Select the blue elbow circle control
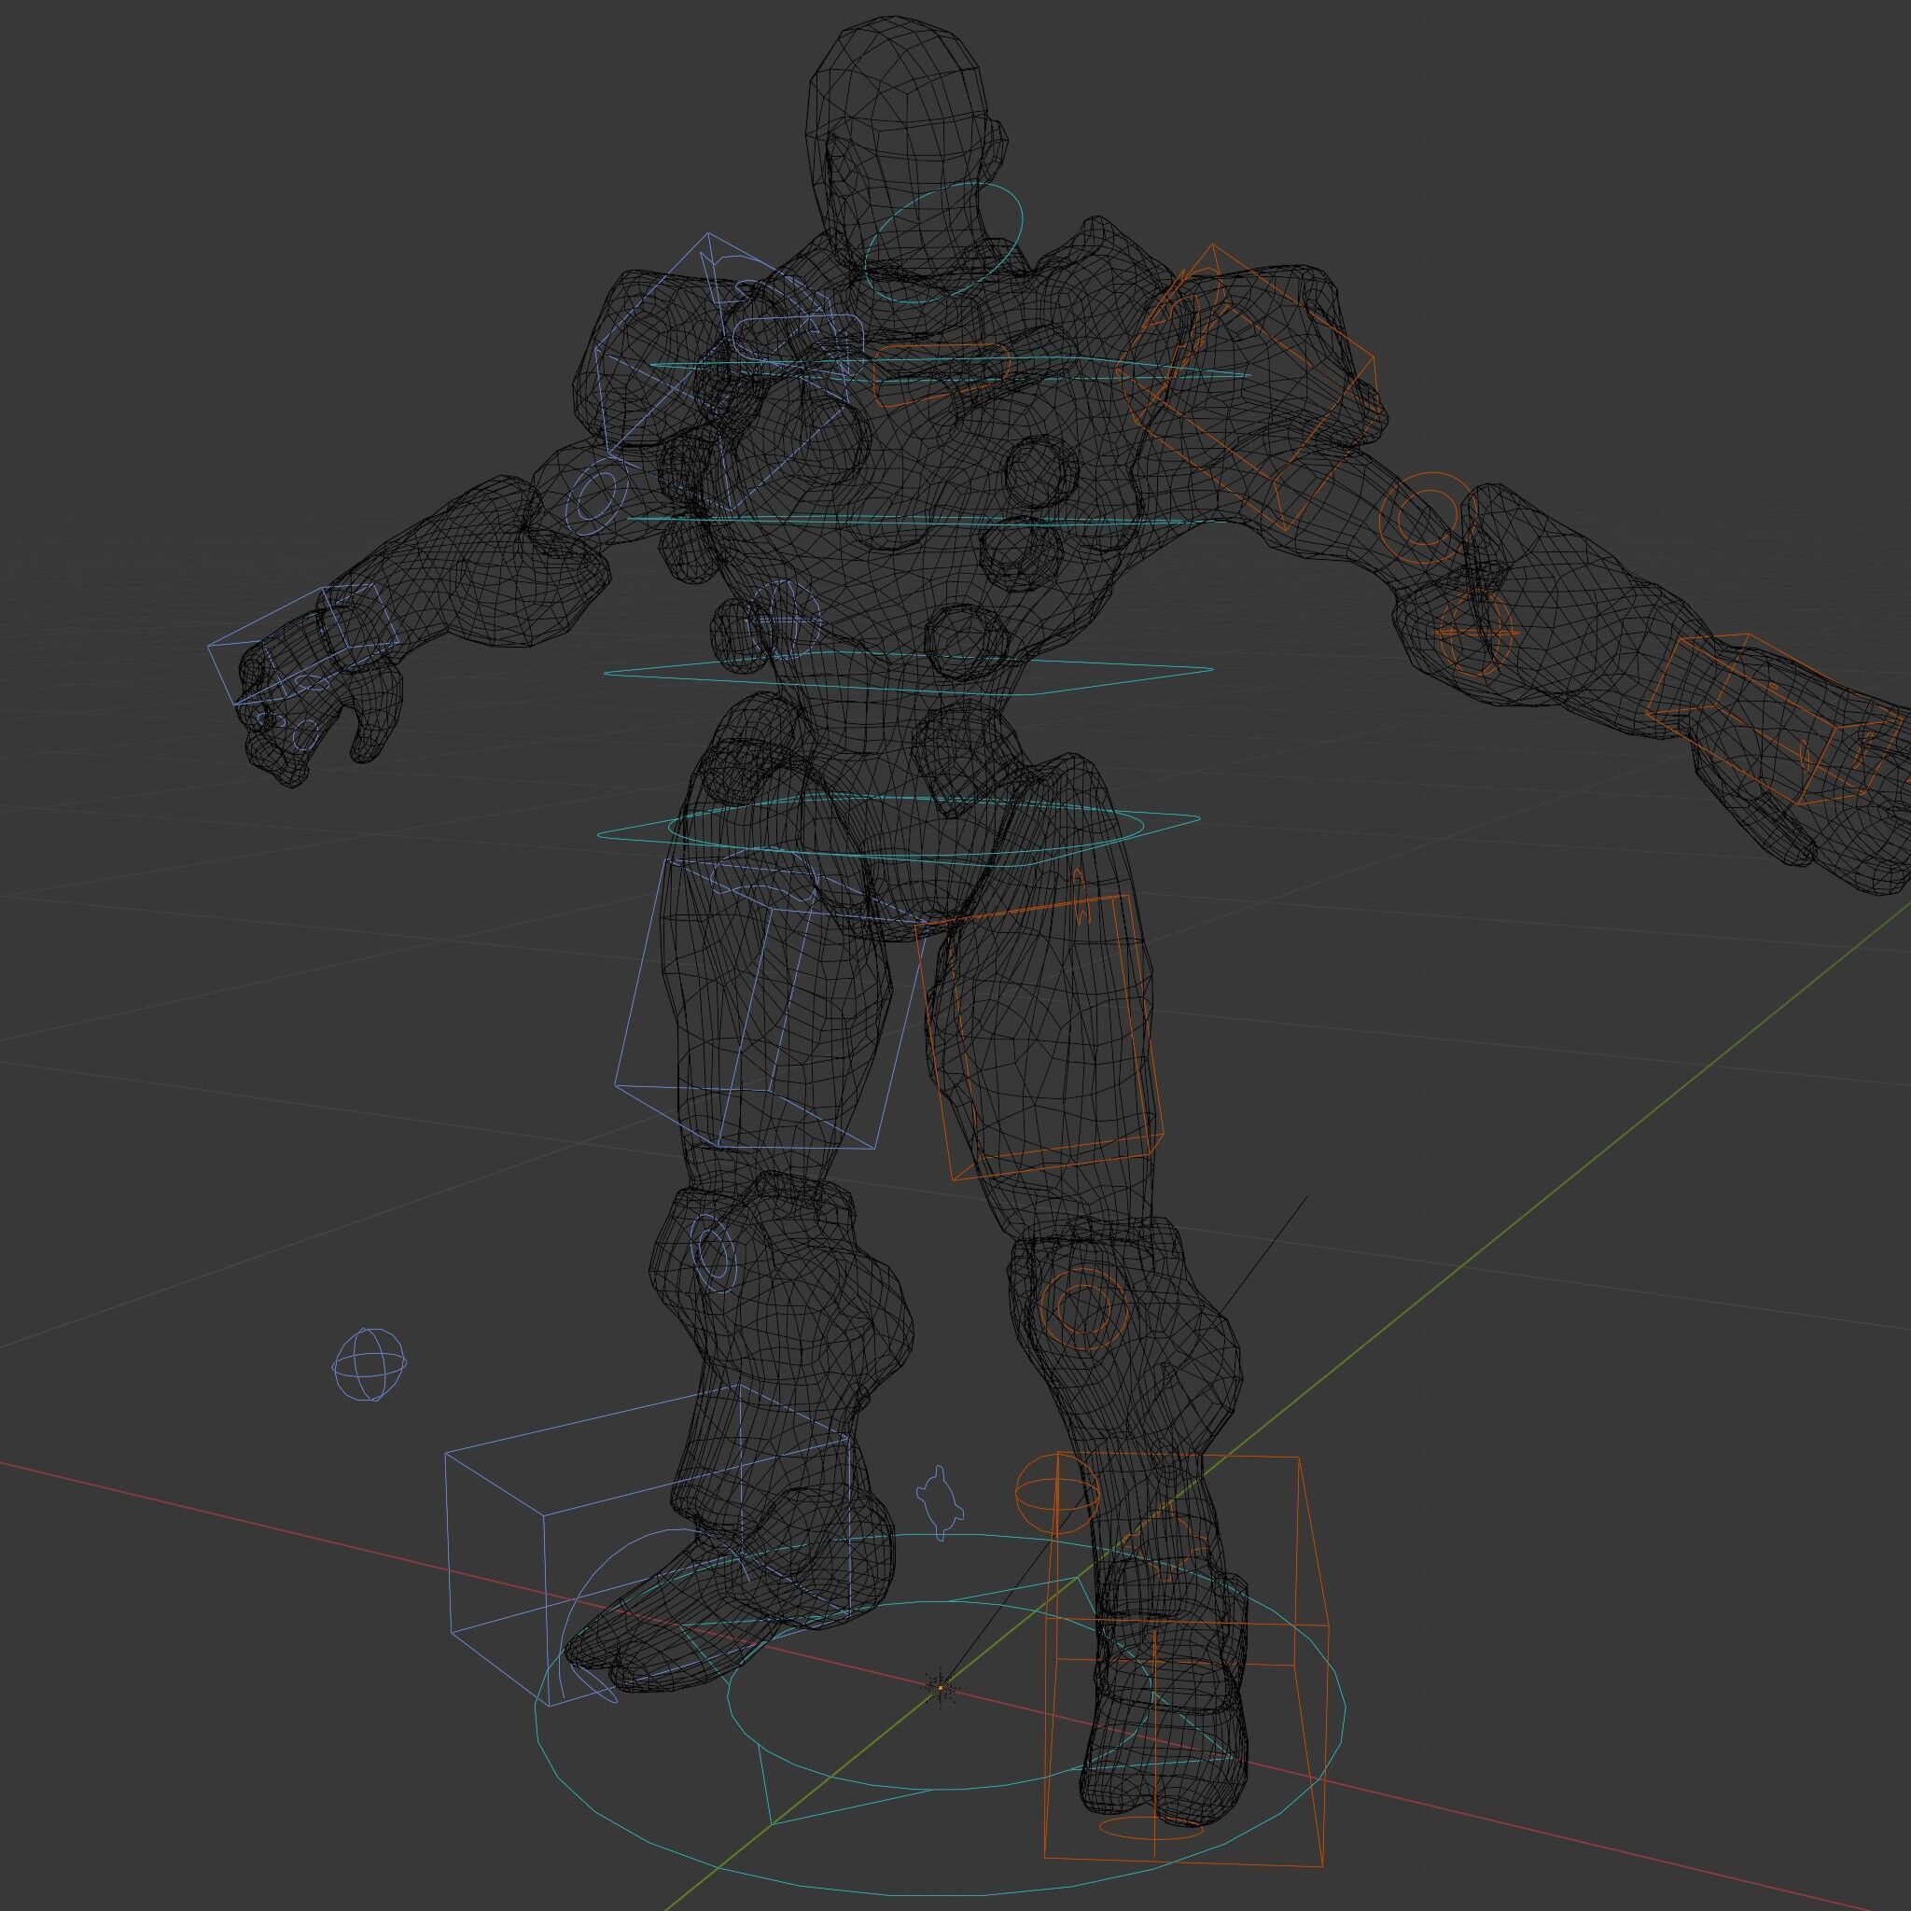 click(597, 495)
